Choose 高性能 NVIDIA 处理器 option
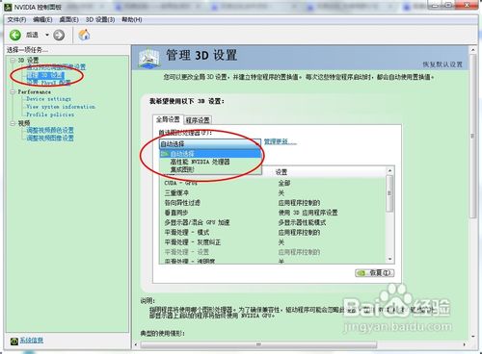This screenshot has width=482, height=354. pyautogui.click(x=210, y=162)
